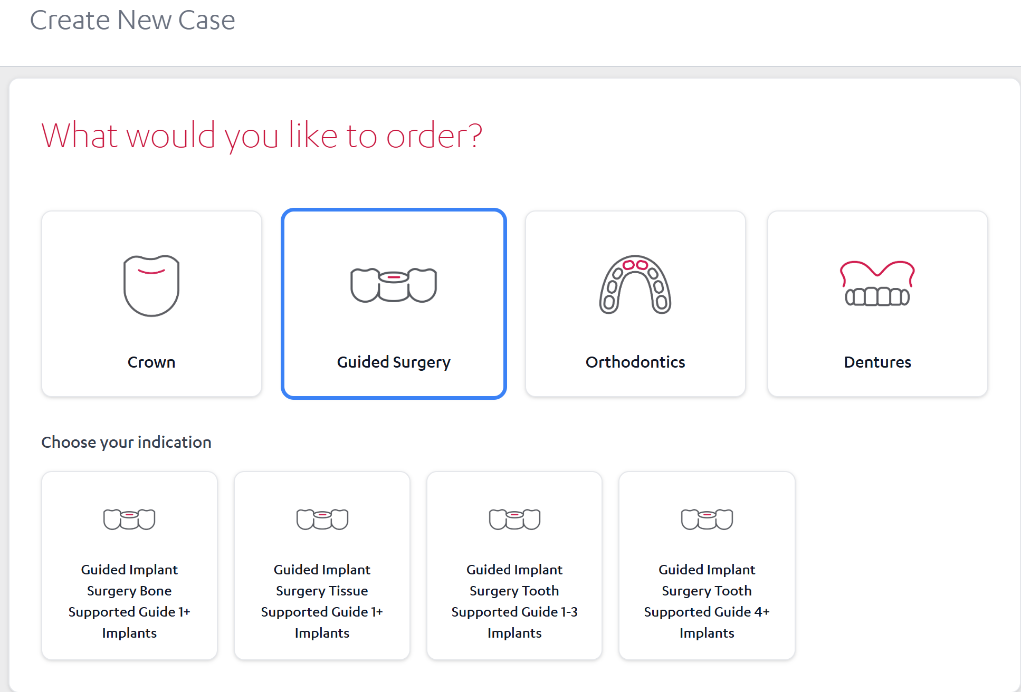1021x692 pixels.
Task: Click the 'Choose your indication' label
Action: click(x=126, y=442)
